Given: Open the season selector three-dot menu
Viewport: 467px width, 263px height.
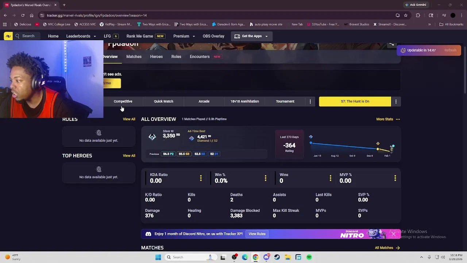Looking at the screenshot, I should (x=396, y=101).
